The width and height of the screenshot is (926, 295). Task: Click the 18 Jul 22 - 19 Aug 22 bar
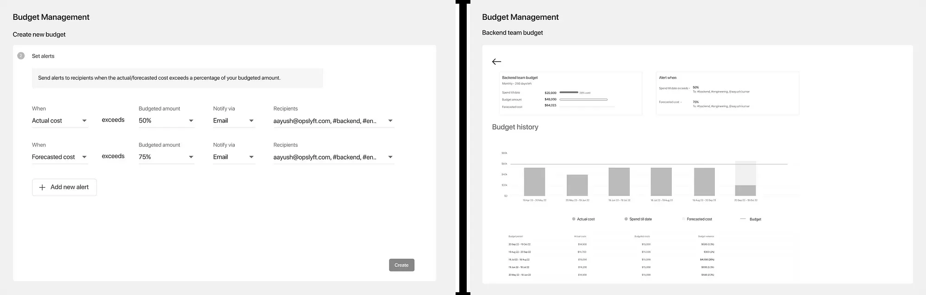[x=661, y=182]
